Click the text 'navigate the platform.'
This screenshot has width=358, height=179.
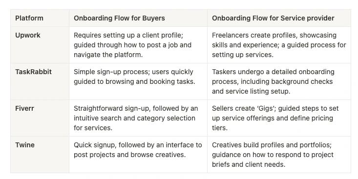[108, 55]
